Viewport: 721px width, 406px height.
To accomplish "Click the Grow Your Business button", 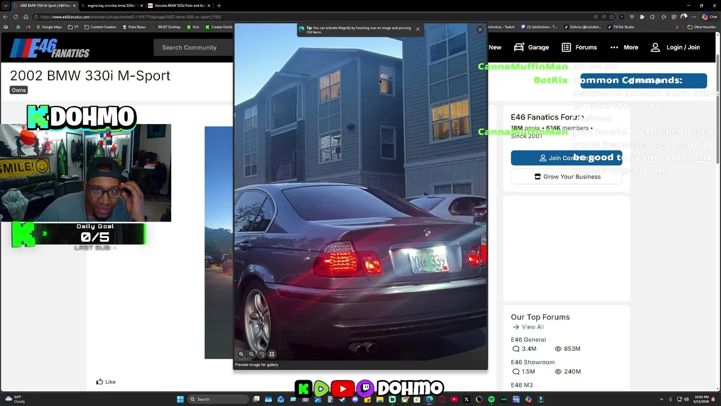I will click(x=567, y=176).
